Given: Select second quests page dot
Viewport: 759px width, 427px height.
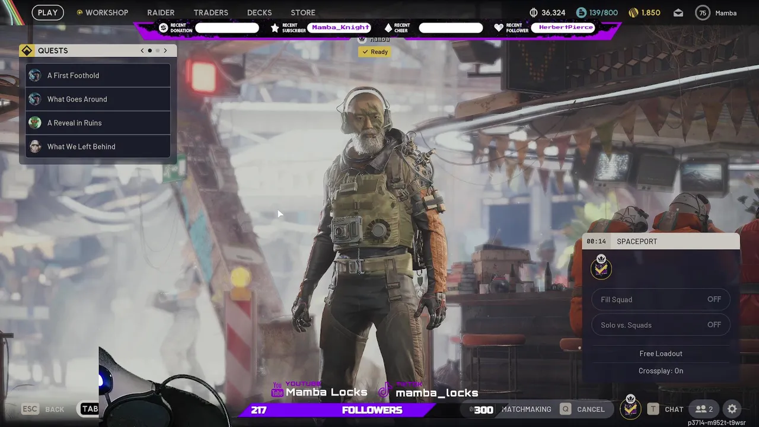Looking at the screenshot, I should (x=158, y=50).
